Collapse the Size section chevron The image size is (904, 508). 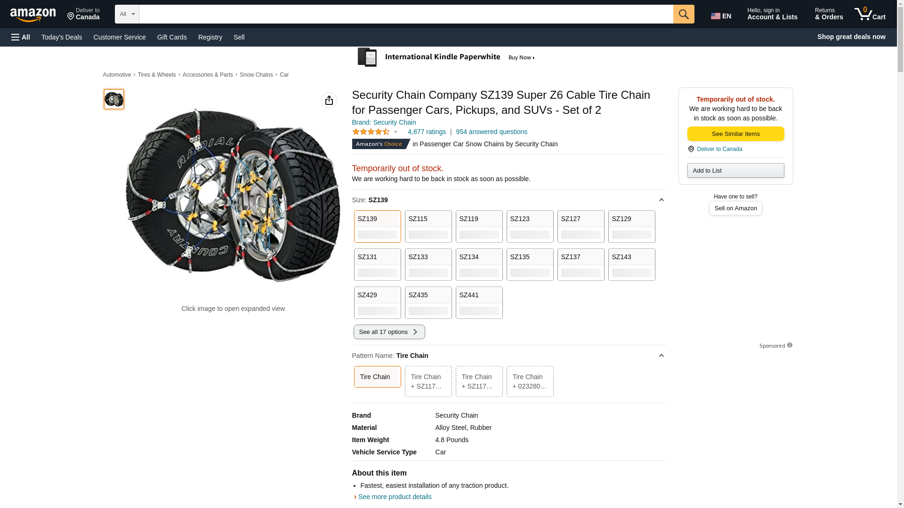pos(661,200)
